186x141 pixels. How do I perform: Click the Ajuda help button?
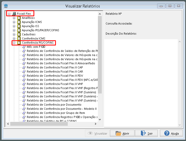(x=171, y=134)
